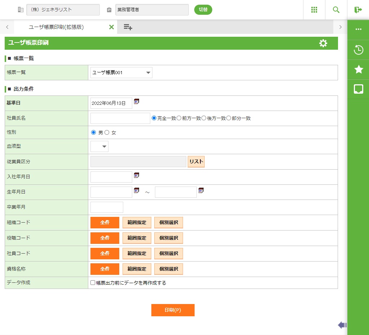Select 女 gender radio button

107,133
